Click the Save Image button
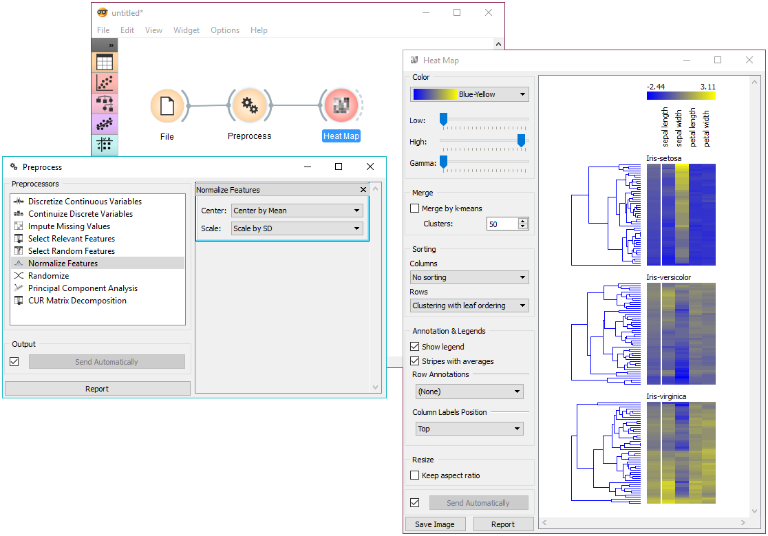The image size is (768, 536). click(x=435, y=524)
